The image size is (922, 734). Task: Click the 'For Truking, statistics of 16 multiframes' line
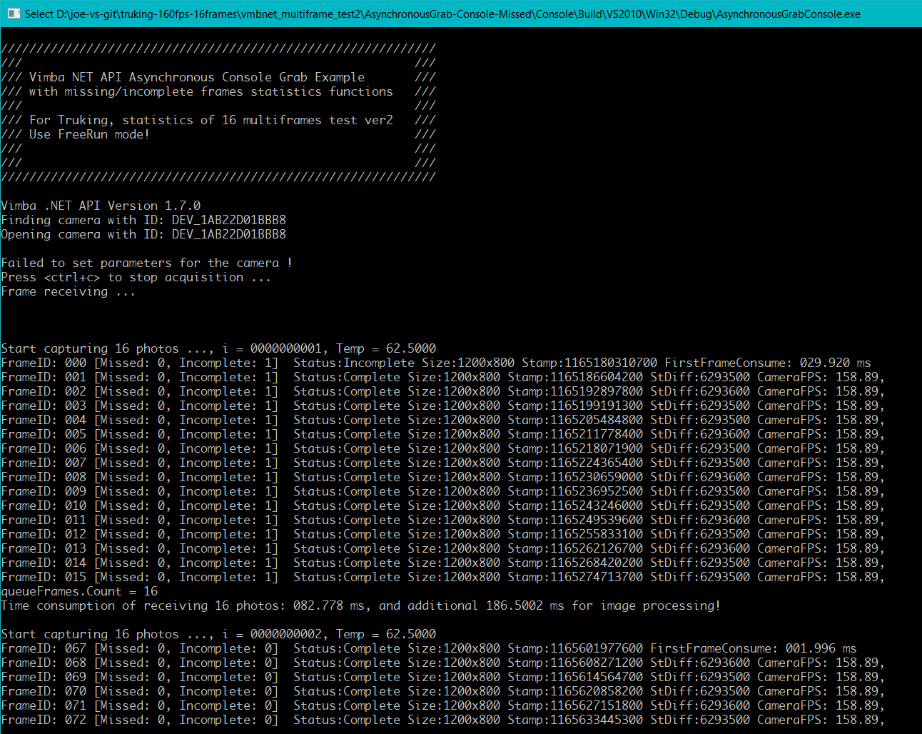tap(211, 120)
